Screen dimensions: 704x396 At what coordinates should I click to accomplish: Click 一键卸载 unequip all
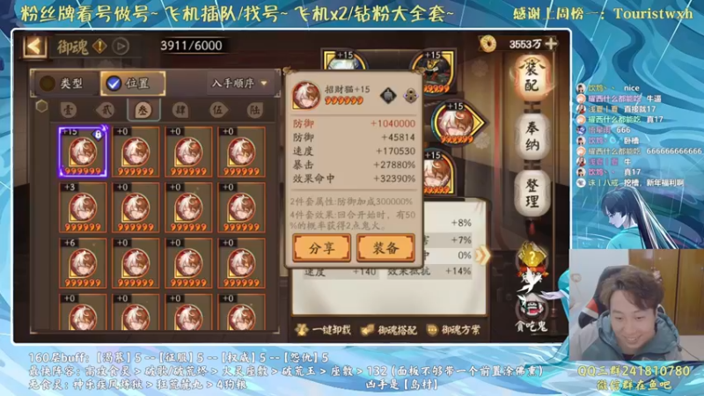[x=323, y=331]
